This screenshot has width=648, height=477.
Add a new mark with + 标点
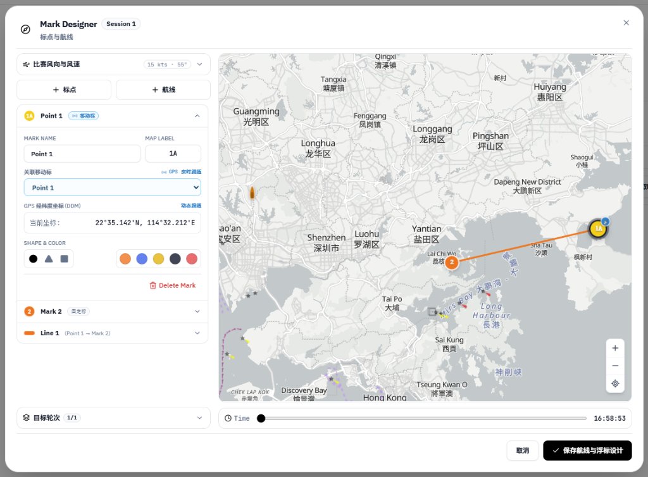pos(64,90)
